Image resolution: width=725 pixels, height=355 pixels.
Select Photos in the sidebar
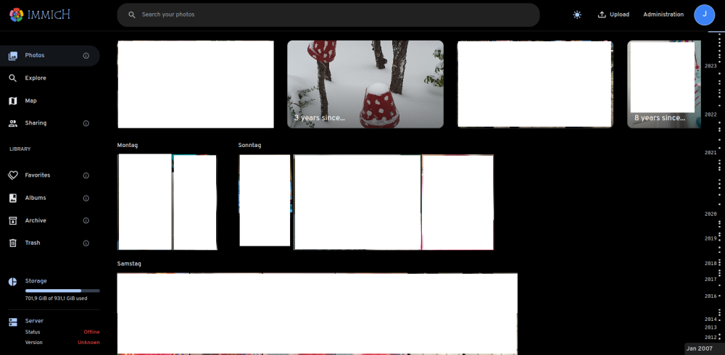(x=50, y=56)
